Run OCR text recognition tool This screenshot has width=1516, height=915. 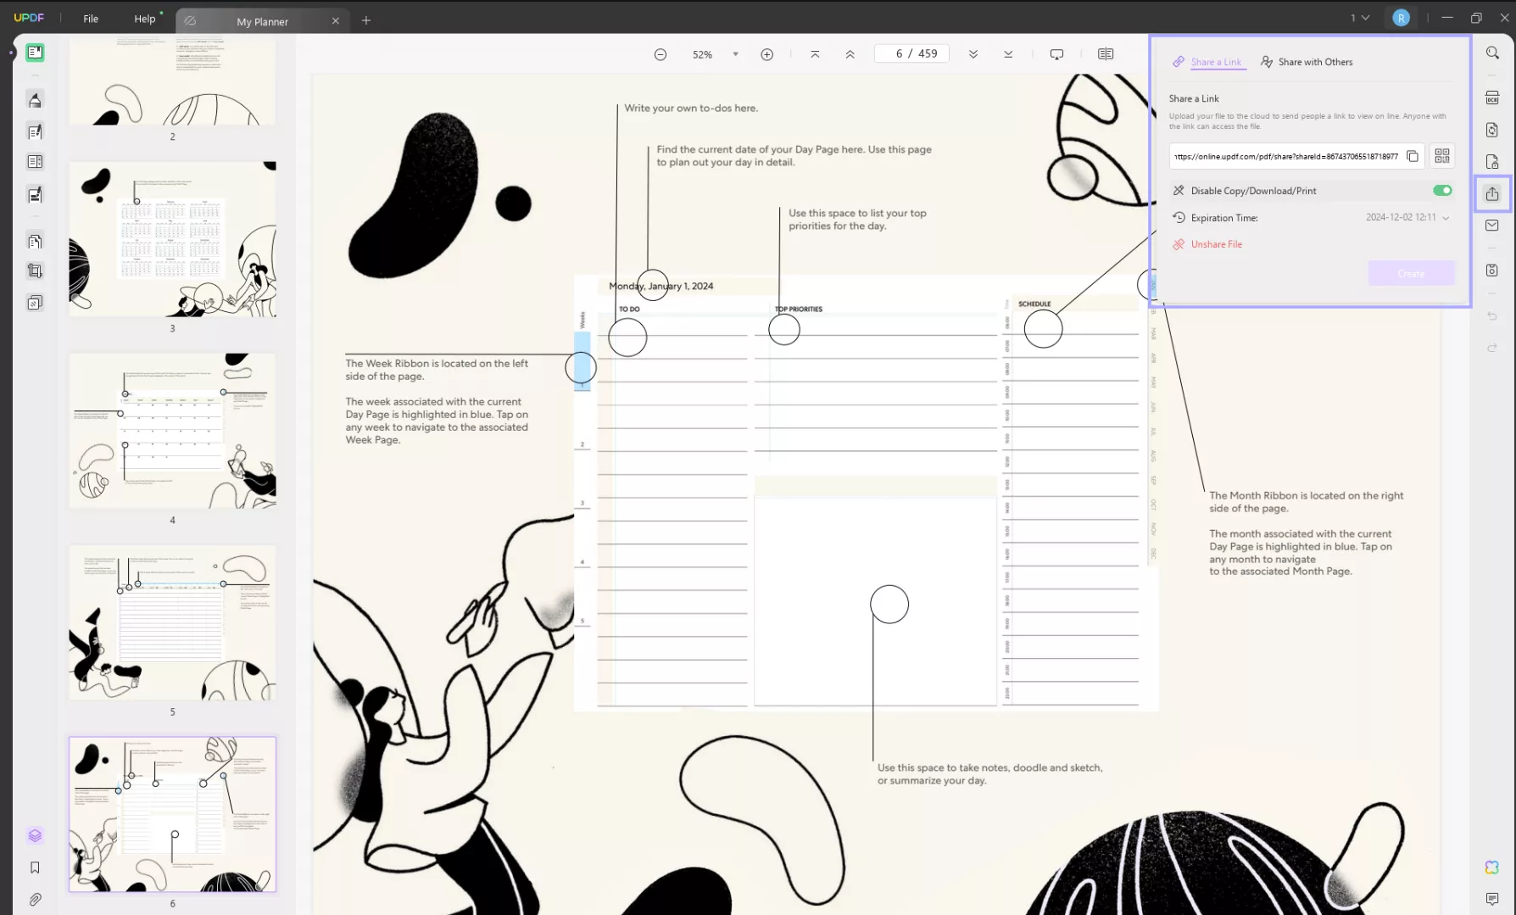(x=1492, y=98)
